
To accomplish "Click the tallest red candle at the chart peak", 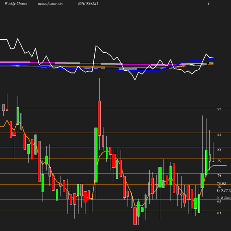I will click(99, 118).
